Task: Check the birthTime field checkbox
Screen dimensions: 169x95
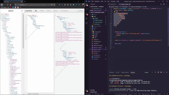Action: coord(7,45)
